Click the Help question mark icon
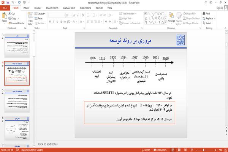Image resolution: width=228 pixels, height=152 pixels. (x=206, y=2)
